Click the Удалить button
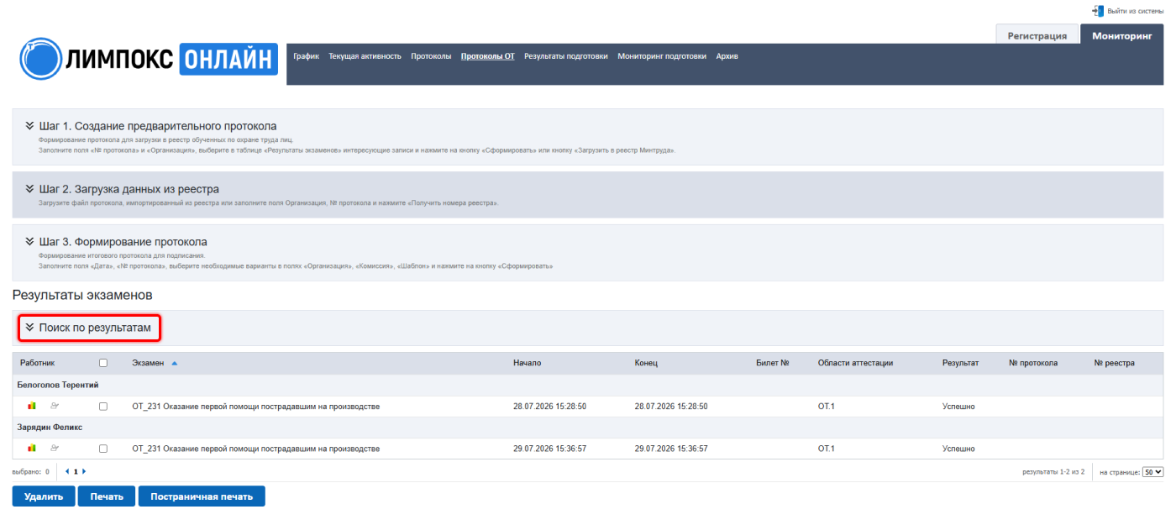The image size is (1176, 525). (44, 496)
